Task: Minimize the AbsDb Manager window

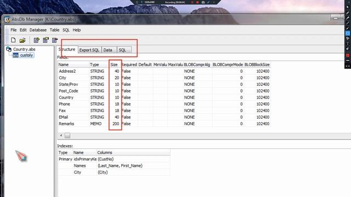Action: click(336, 19)
